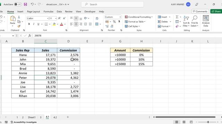Viewport: 222px width, 124px height.
Task: Apply the yellow Fill Color
Action: click(x=54, y=24)
